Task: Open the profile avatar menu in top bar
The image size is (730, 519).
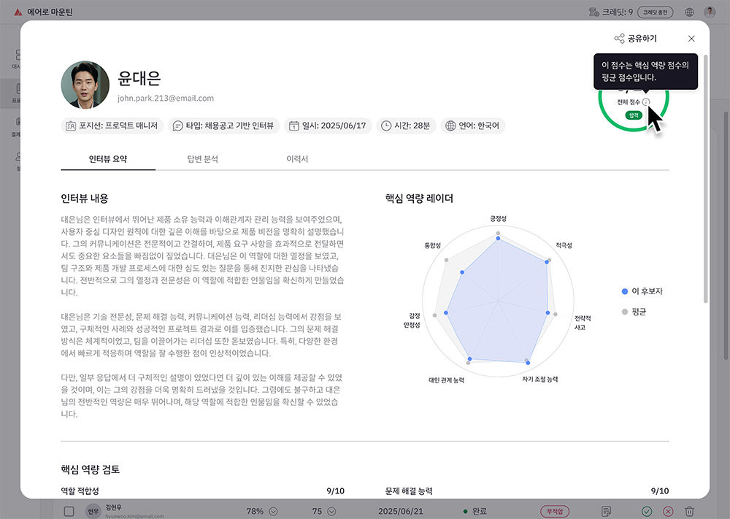Action: coord(709,12)
